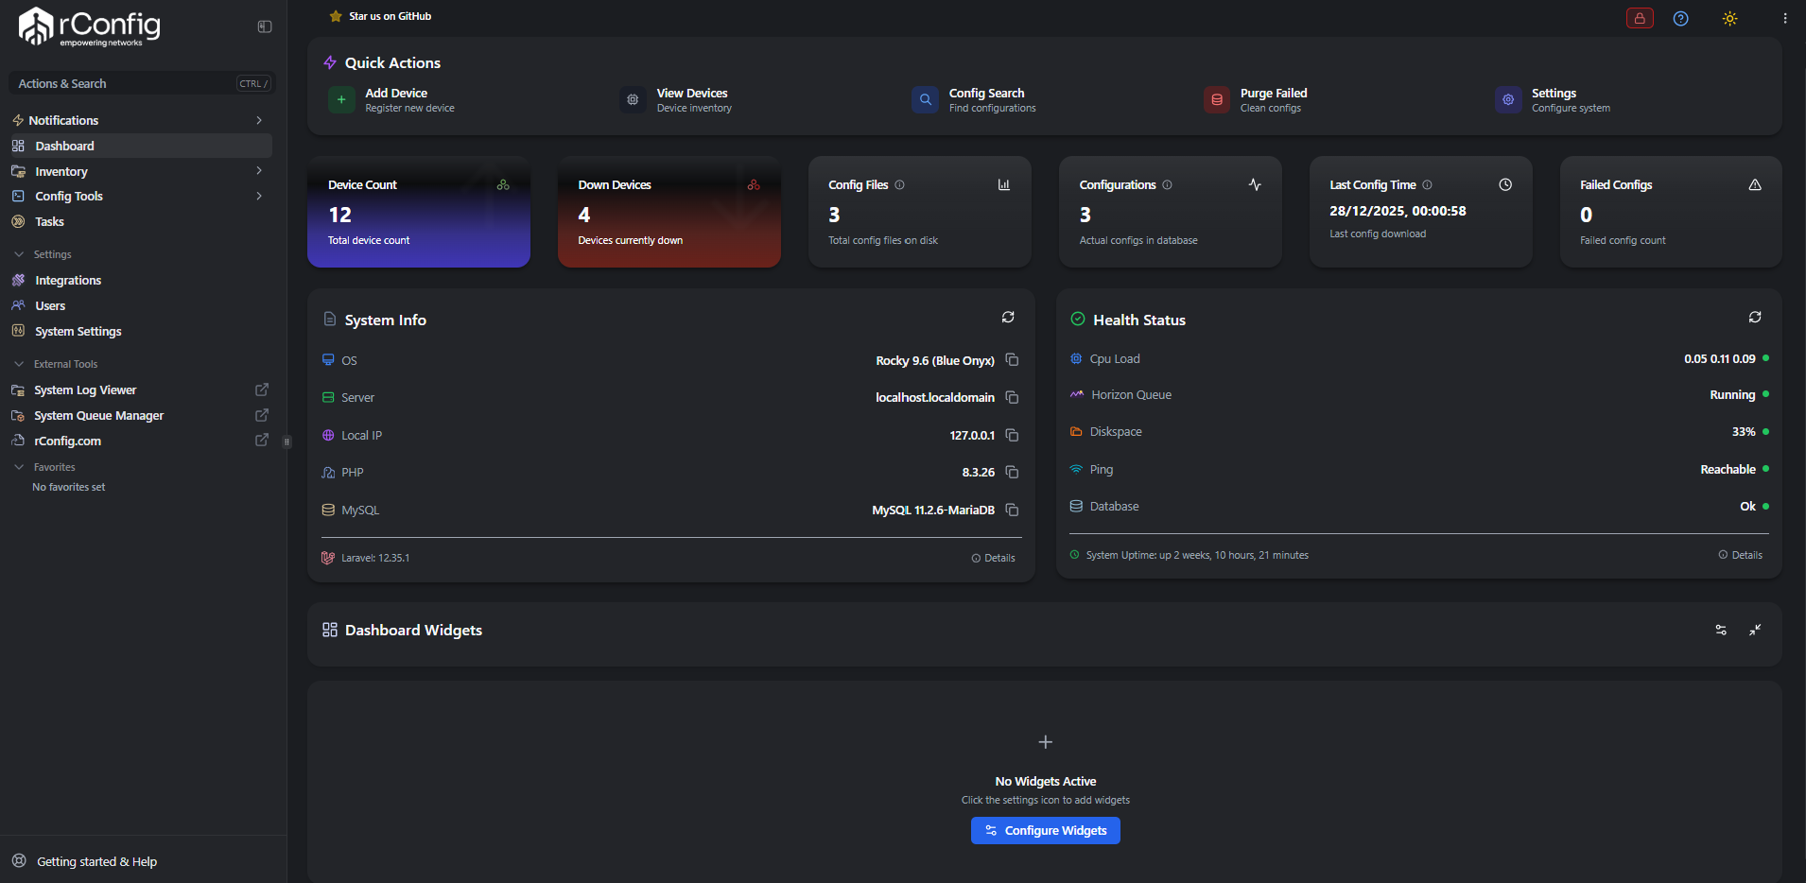Screen dimensions: 1806x883
Task: Open Details in System Info footer
Action: point(993,558)
